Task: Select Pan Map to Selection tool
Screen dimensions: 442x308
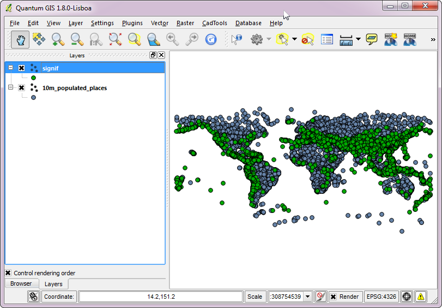Action: (39, 39)
